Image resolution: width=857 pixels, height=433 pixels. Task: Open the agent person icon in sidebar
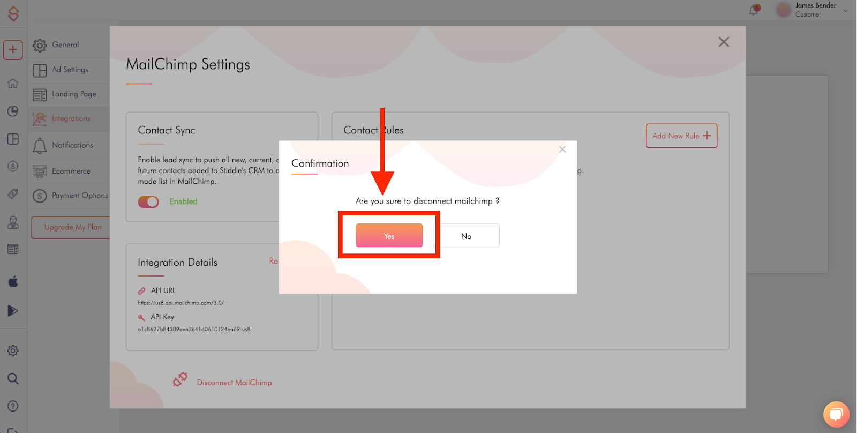pos(13,222)
